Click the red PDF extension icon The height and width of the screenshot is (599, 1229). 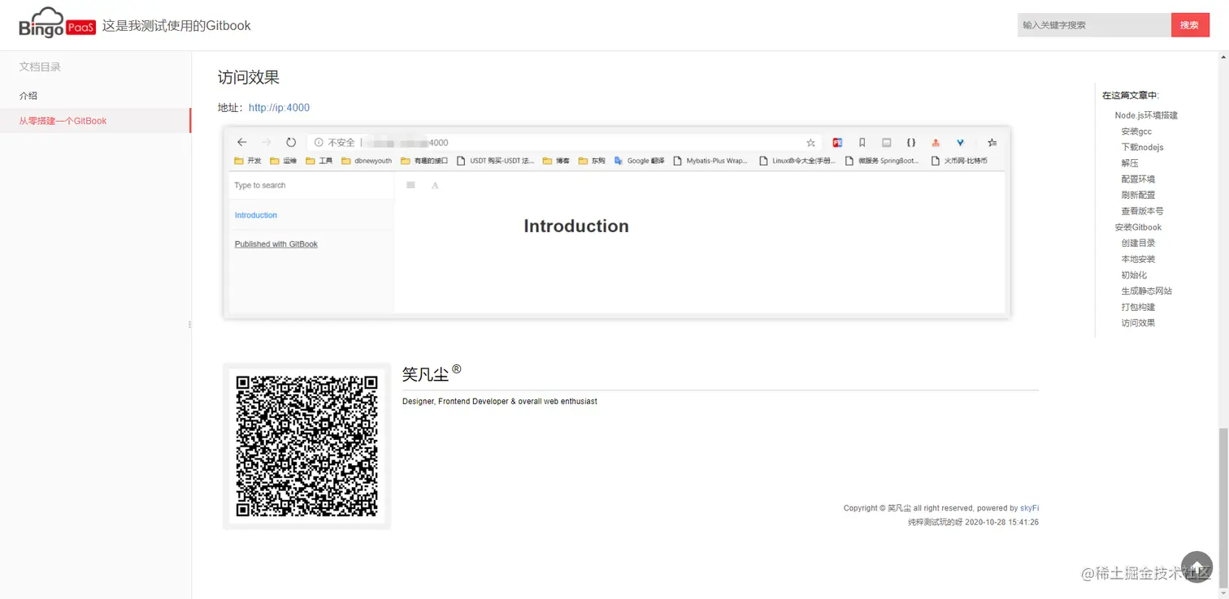click(837, 142)
